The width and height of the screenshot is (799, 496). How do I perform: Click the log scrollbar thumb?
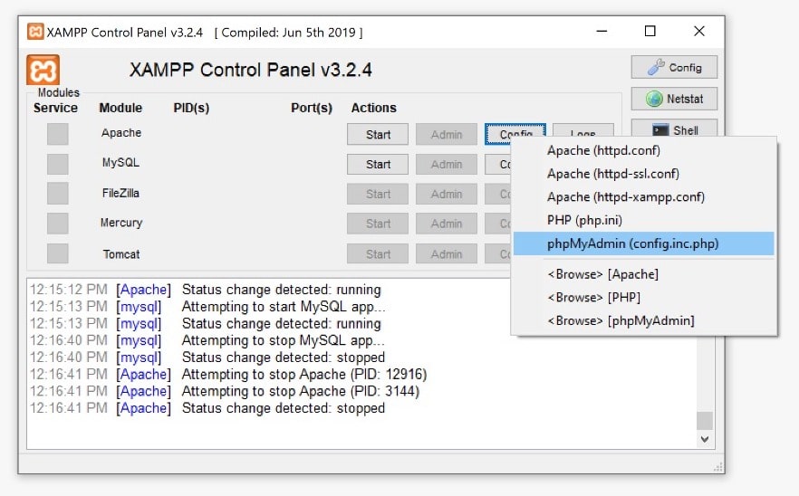coord(705,421)
